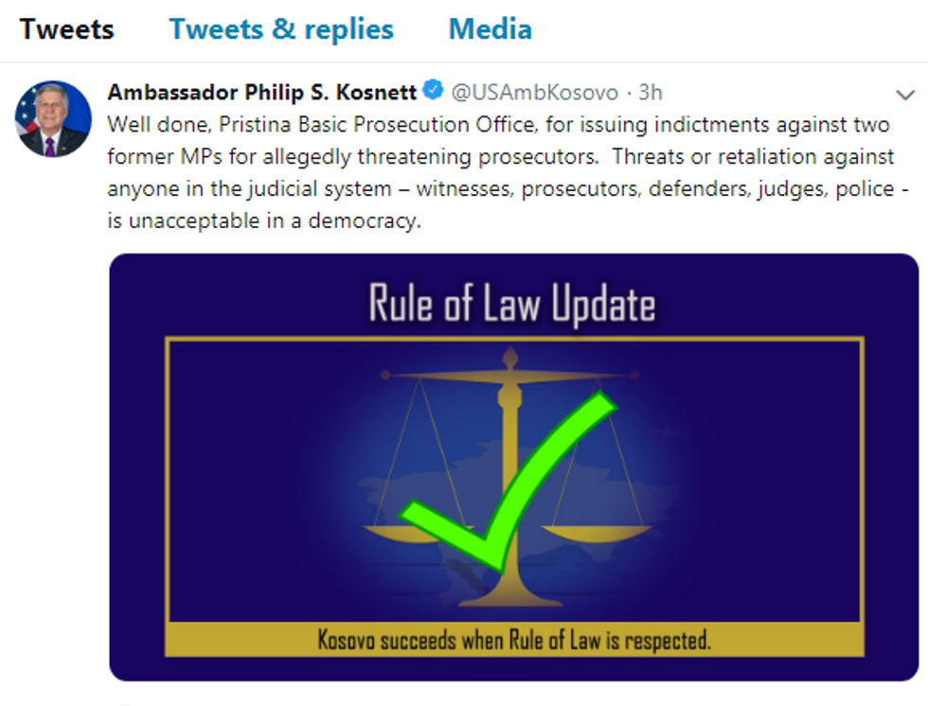Click the @USAmbKosovo handle
928x706 pixels.
(x=534, y=92)
